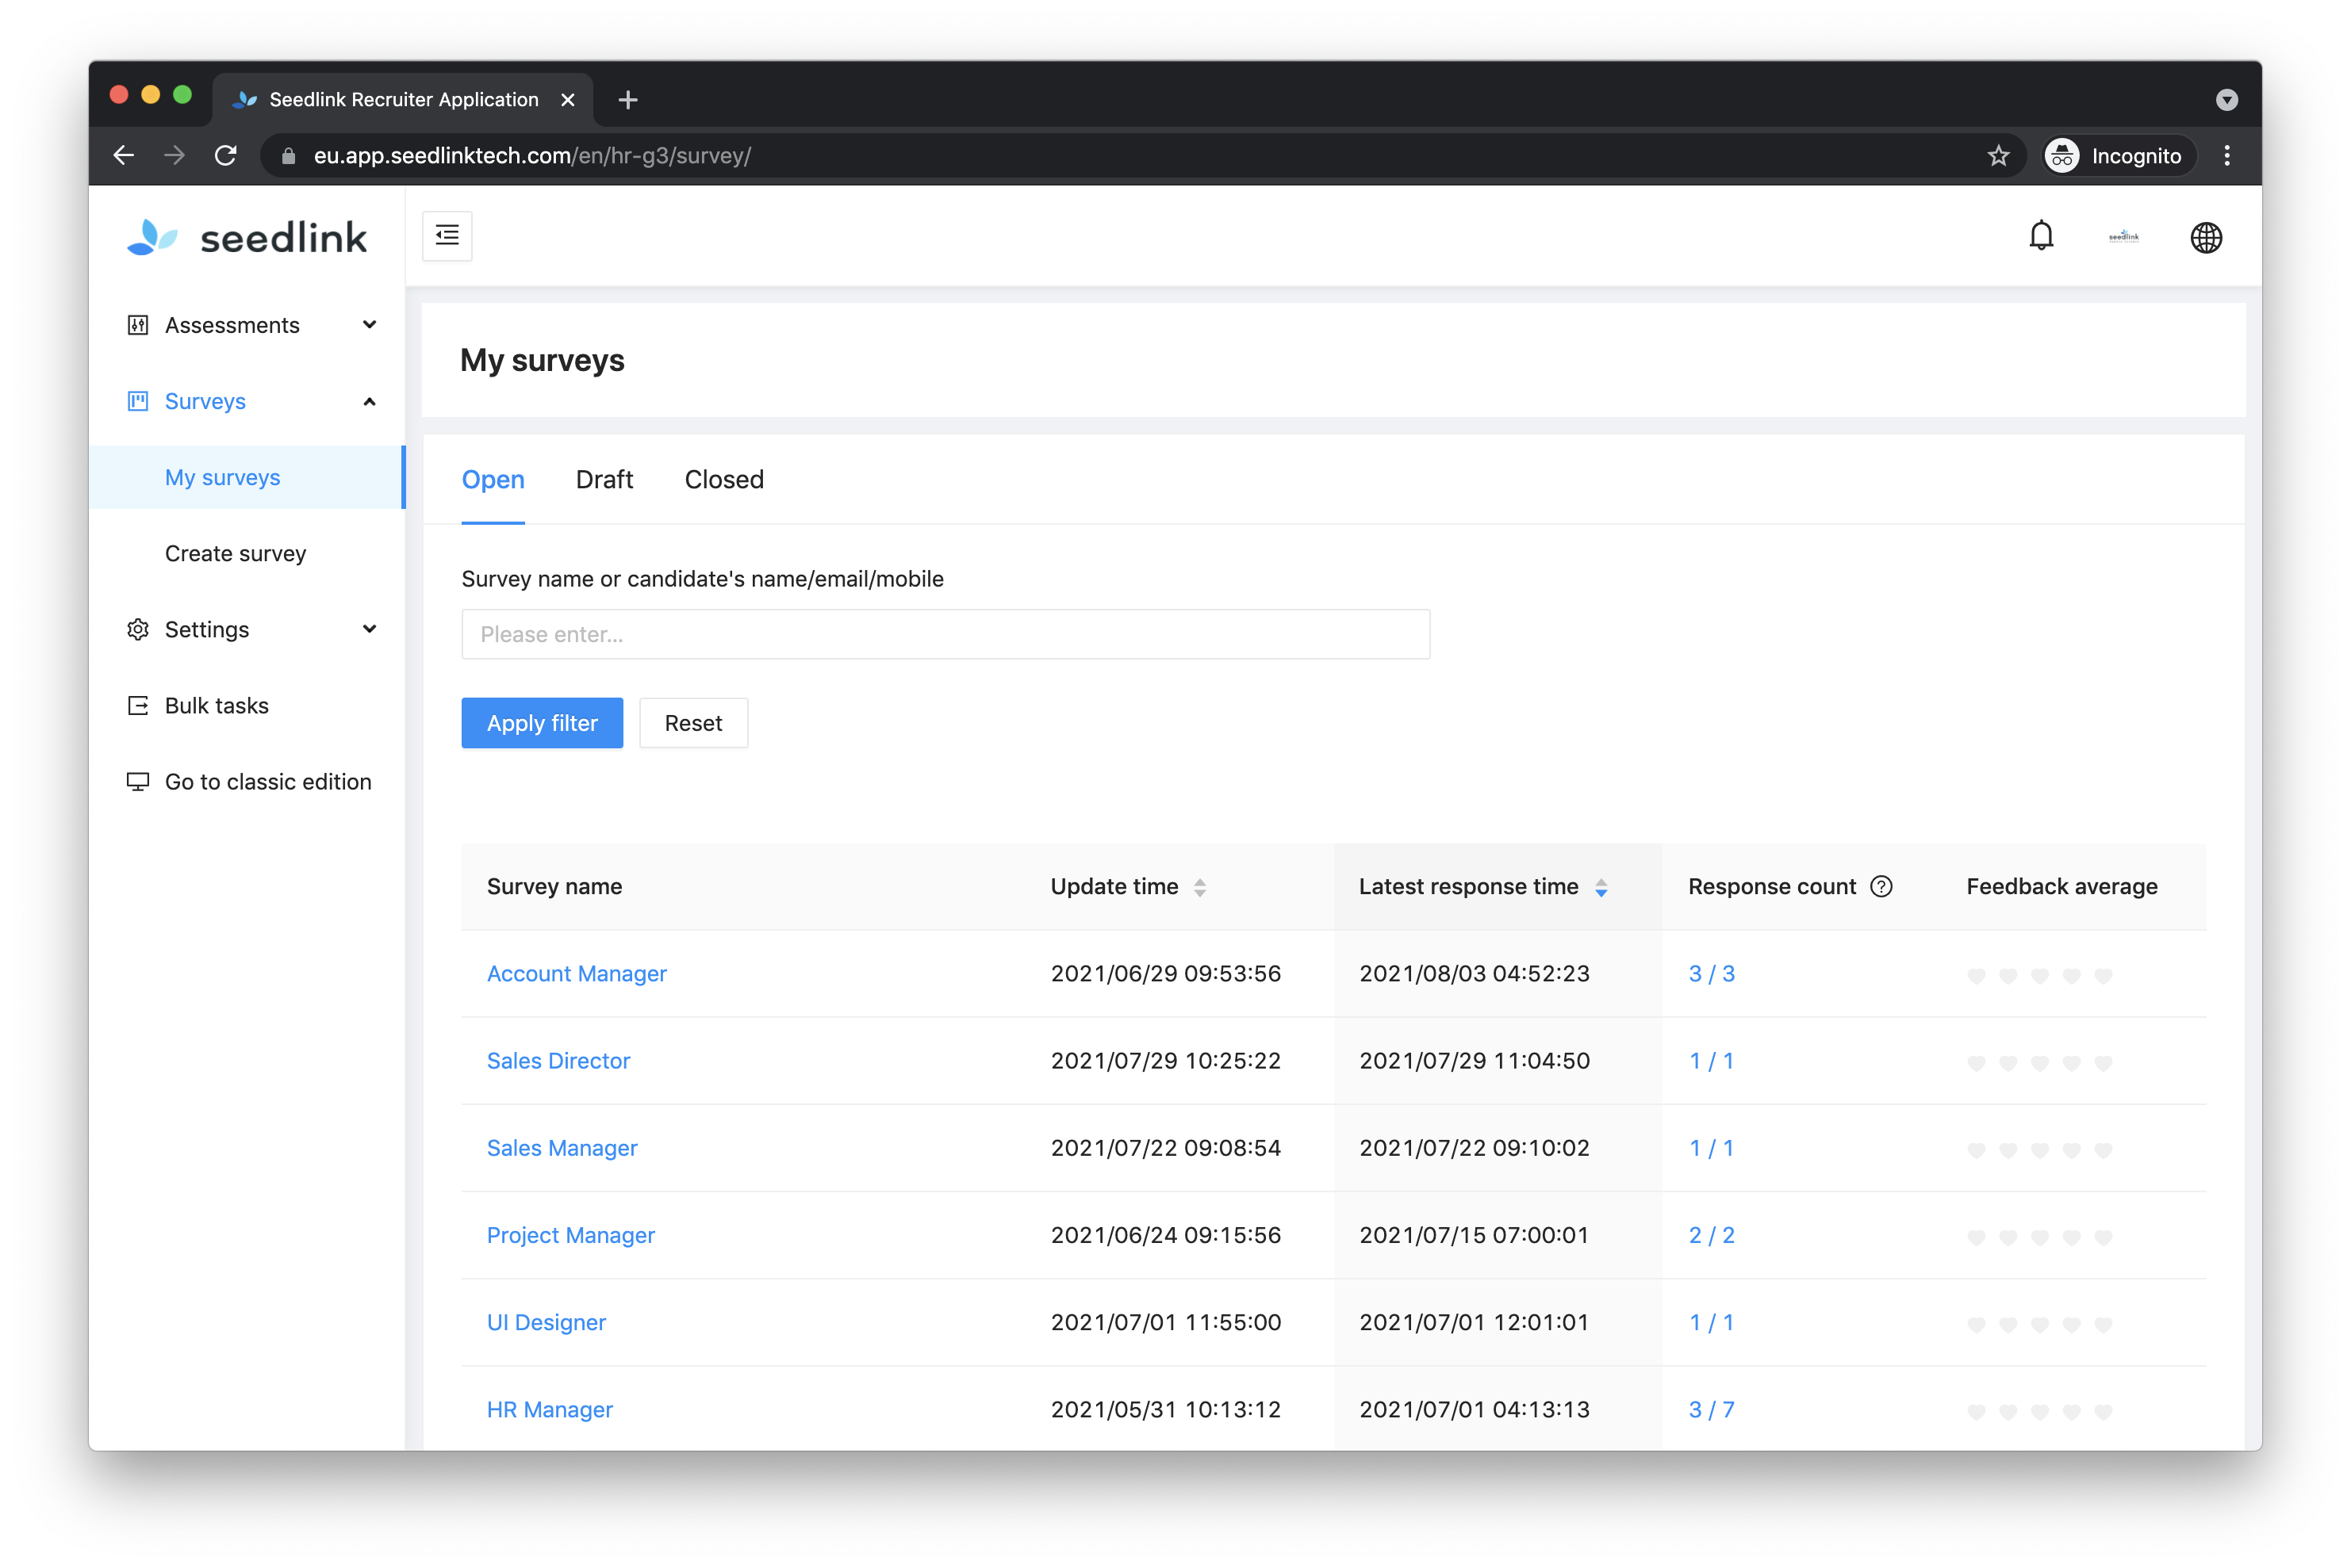Open the Seedlink account avatar
The image size is (2351, 1568).
coord(2123,237)
